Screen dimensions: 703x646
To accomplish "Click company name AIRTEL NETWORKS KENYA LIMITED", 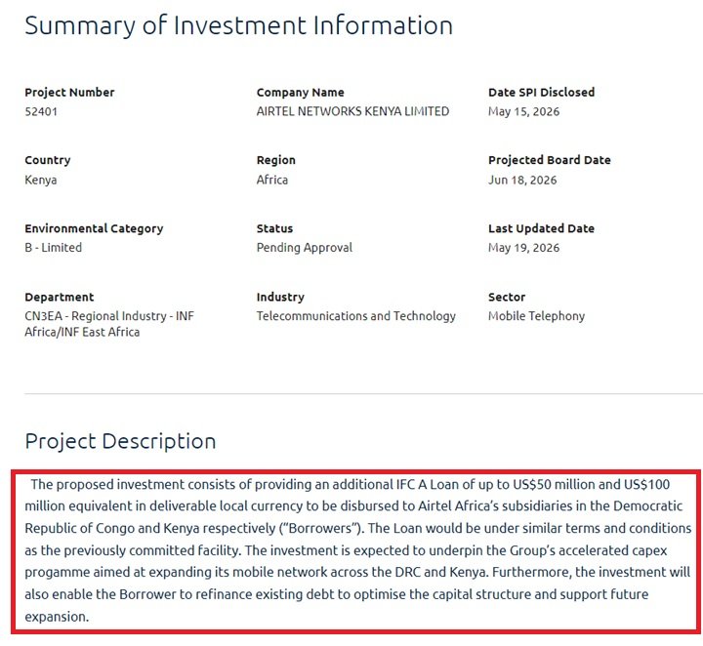I will [352, 111].
